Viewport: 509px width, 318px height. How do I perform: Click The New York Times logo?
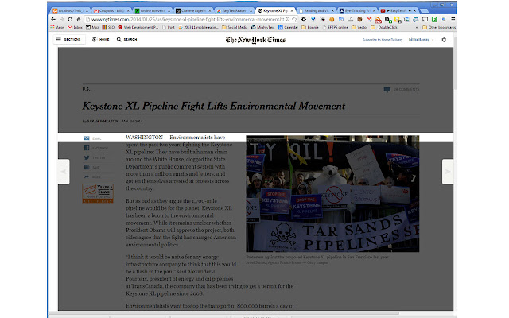coord(255,40)
